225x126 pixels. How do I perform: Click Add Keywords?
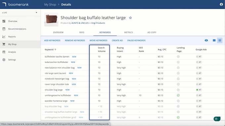pyautogui.click(x=52, y=40)
